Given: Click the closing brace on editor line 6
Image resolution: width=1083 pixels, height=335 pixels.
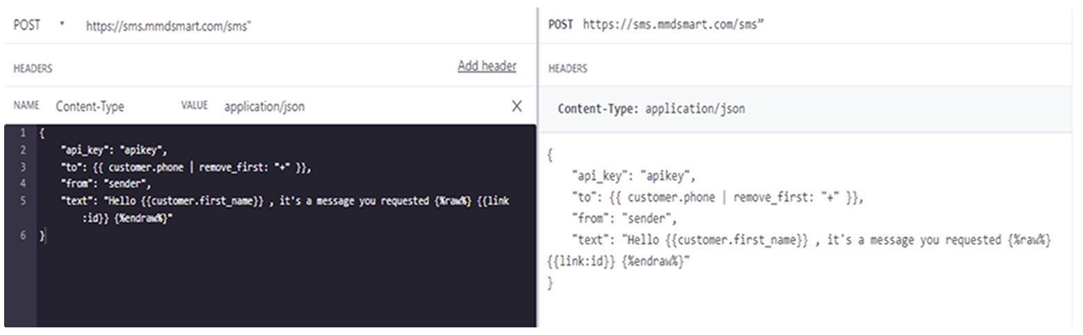Looking at the screenshot, I should [x=42, y=236].
